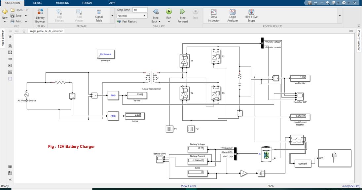Image resolution: width=362 pixels, height=190 pixels.
Task: Click the convert block
Action: [303, 164]
